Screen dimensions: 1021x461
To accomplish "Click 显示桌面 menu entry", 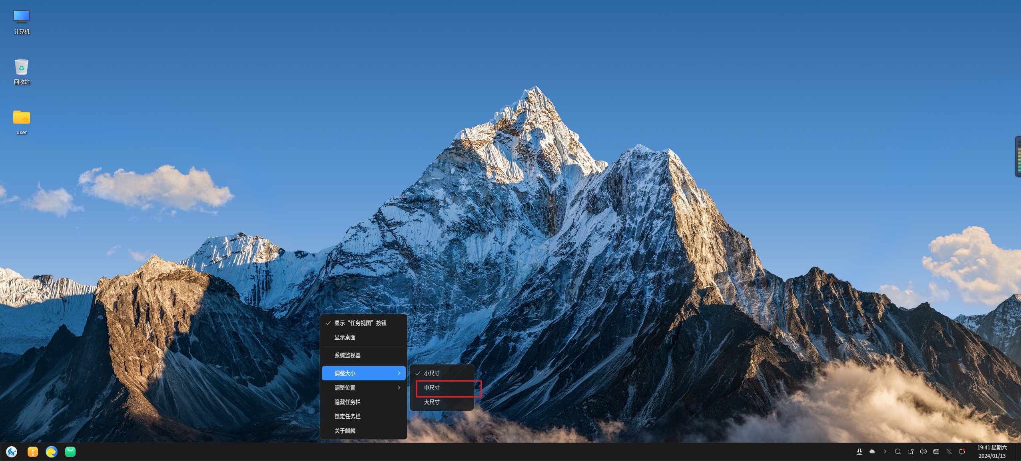I will (x=345, y=337).
